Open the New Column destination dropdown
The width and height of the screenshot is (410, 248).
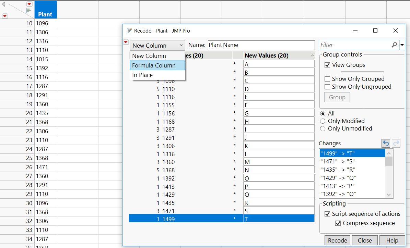click(157, 45)
